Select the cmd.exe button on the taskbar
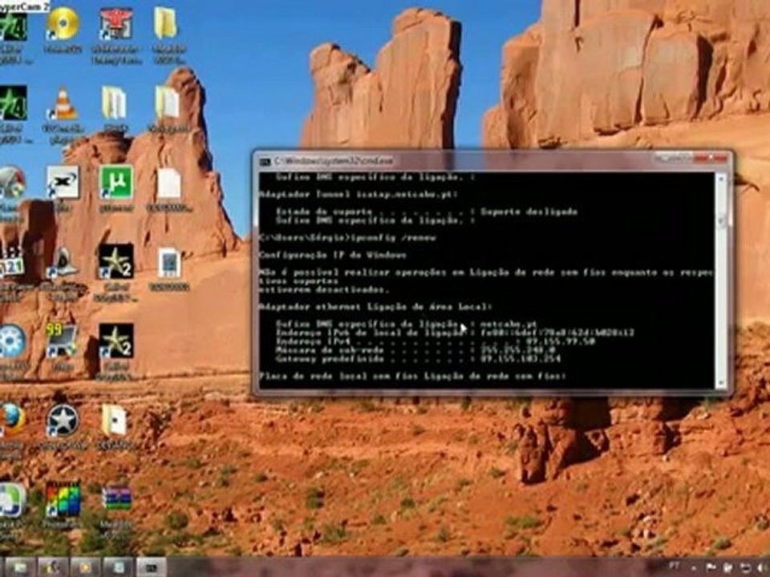Image resolution: width=770 pixels, height=577 pixels. coord(150,567)
